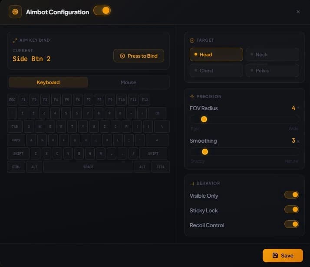Close the configuration dialog with X
The width and height of the screenshot is (310, 267).
click(298, 12)
